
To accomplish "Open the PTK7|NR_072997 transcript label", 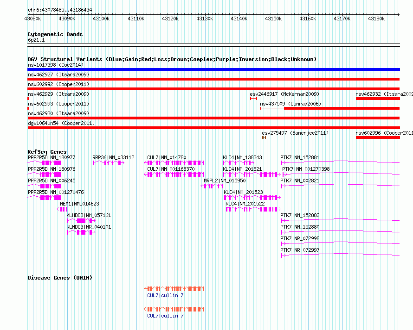I will [x=300, y=250].
